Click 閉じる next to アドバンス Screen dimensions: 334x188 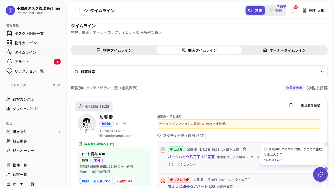tap(57, 85)
